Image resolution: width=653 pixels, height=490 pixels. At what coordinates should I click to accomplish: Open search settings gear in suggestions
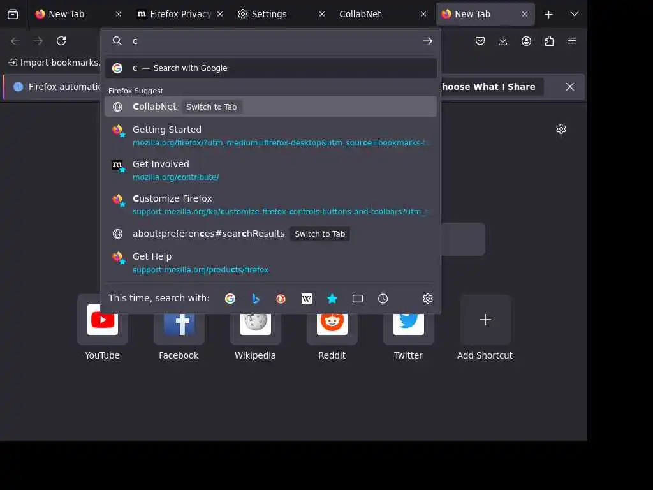[x=428, y=299]
